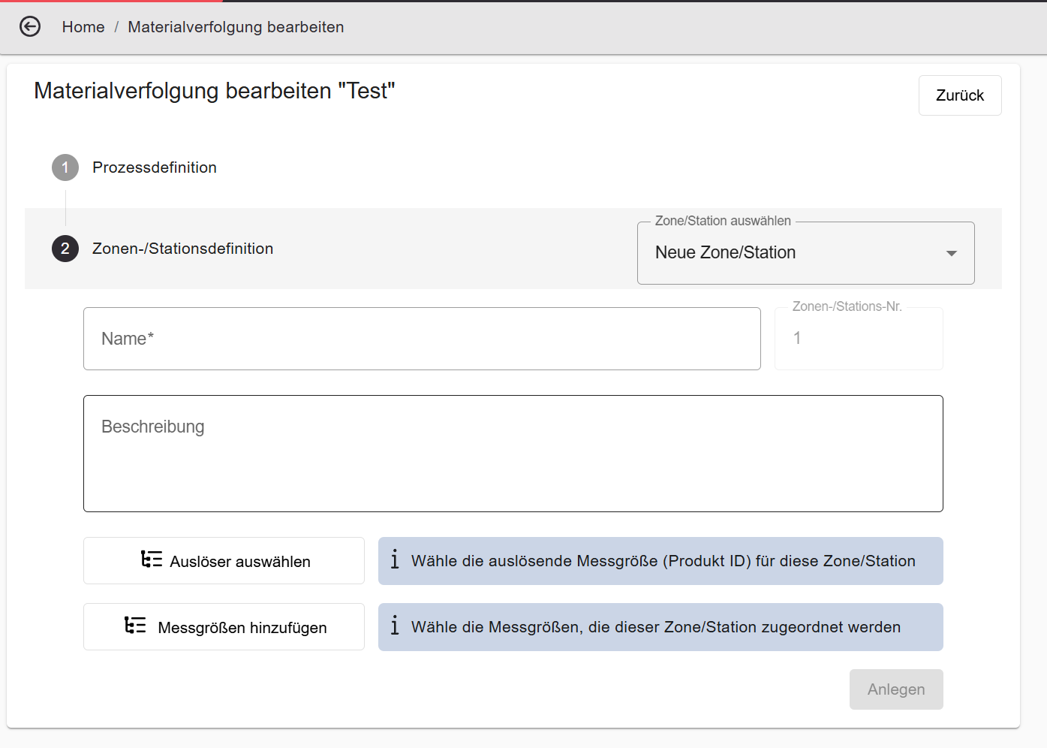Click the Zonen-/Stations-Nr. field
The image size is (1047, 748).
(859, 339)
